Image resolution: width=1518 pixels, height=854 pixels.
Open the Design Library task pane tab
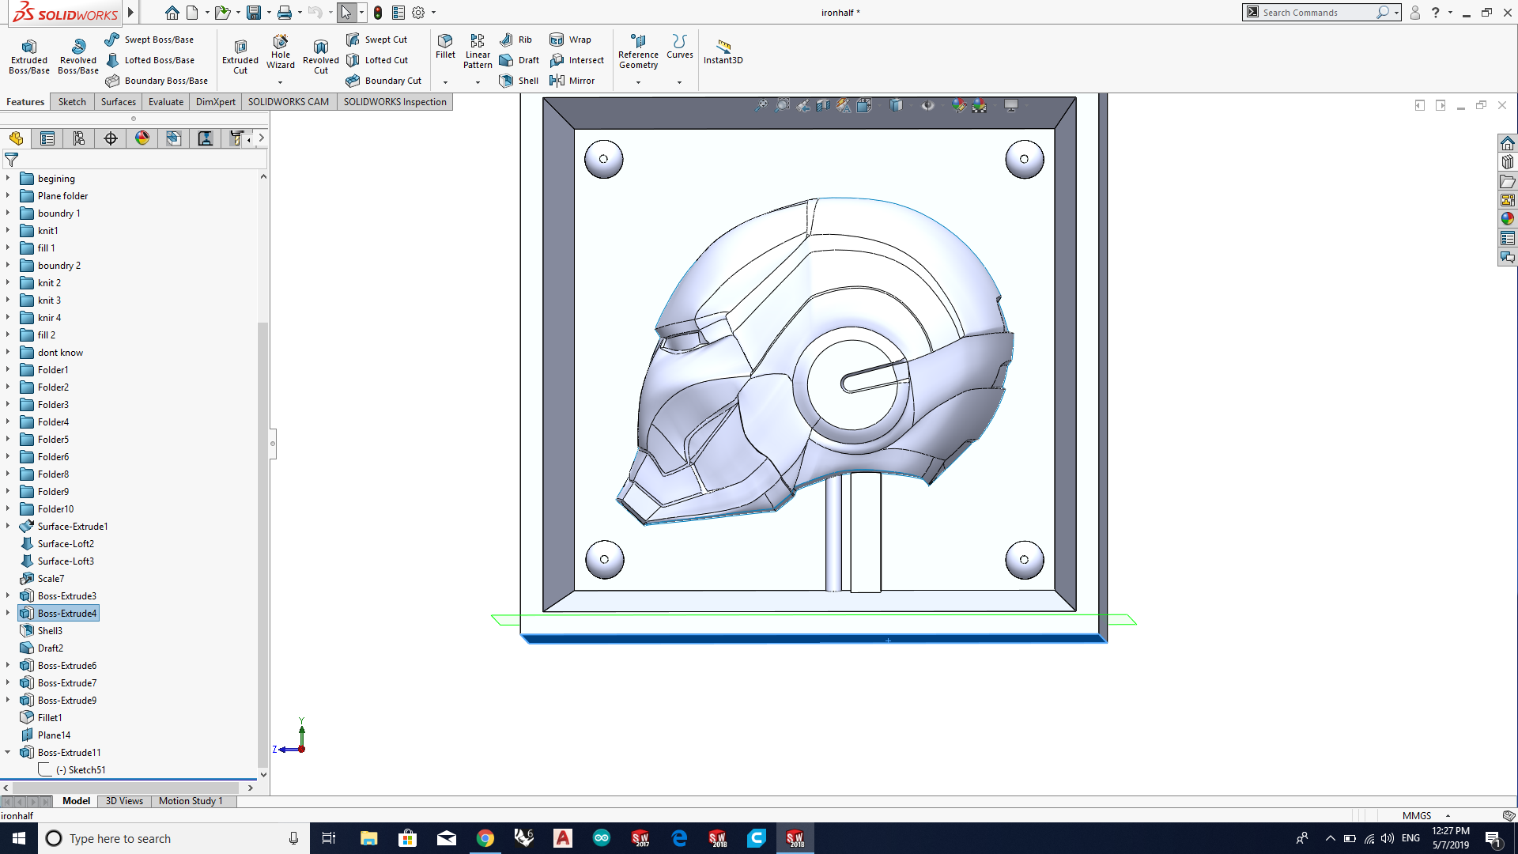click(x=1508, y=162)
